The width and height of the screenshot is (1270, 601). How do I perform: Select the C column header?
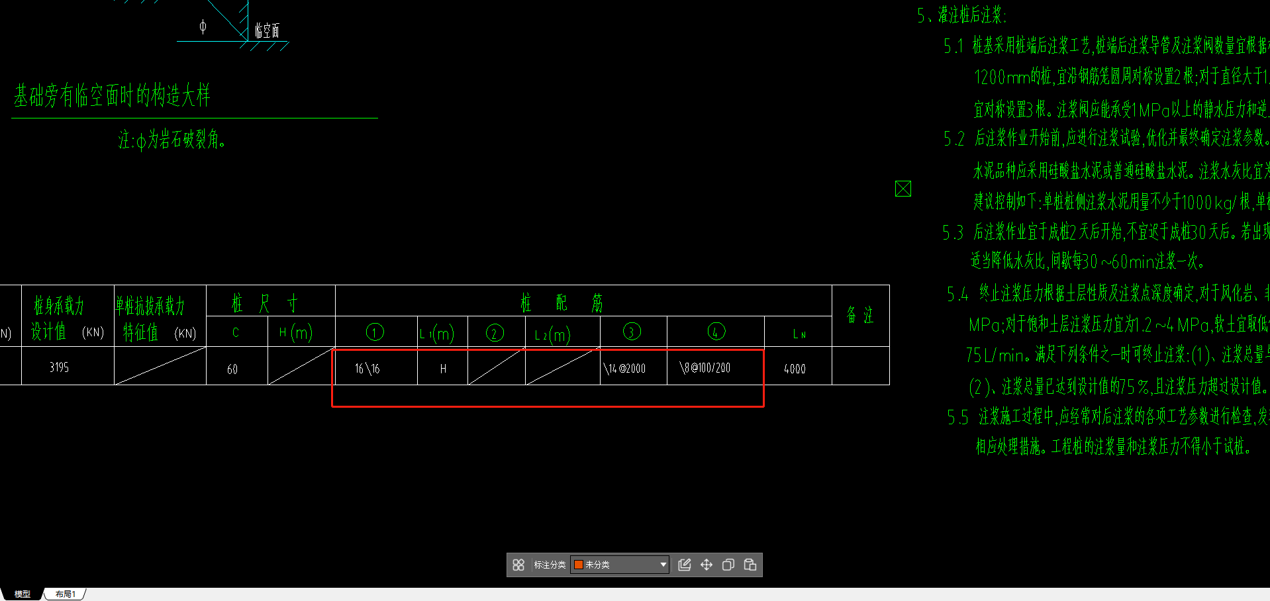(236, 332)
